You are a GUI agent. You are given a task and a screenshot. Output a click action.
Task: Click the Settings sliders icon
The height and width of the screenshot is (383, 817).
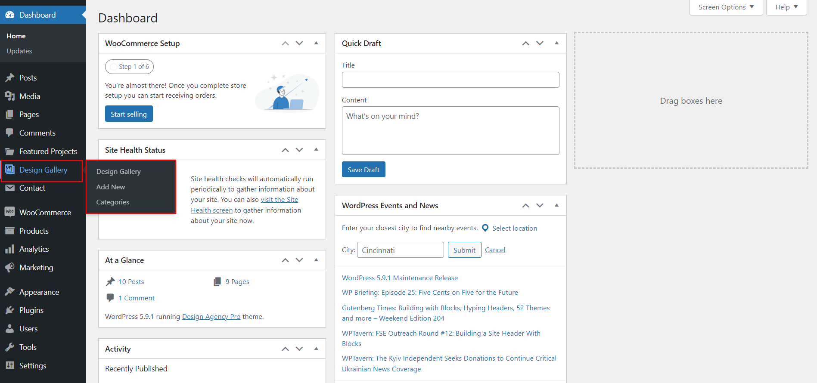9,366
